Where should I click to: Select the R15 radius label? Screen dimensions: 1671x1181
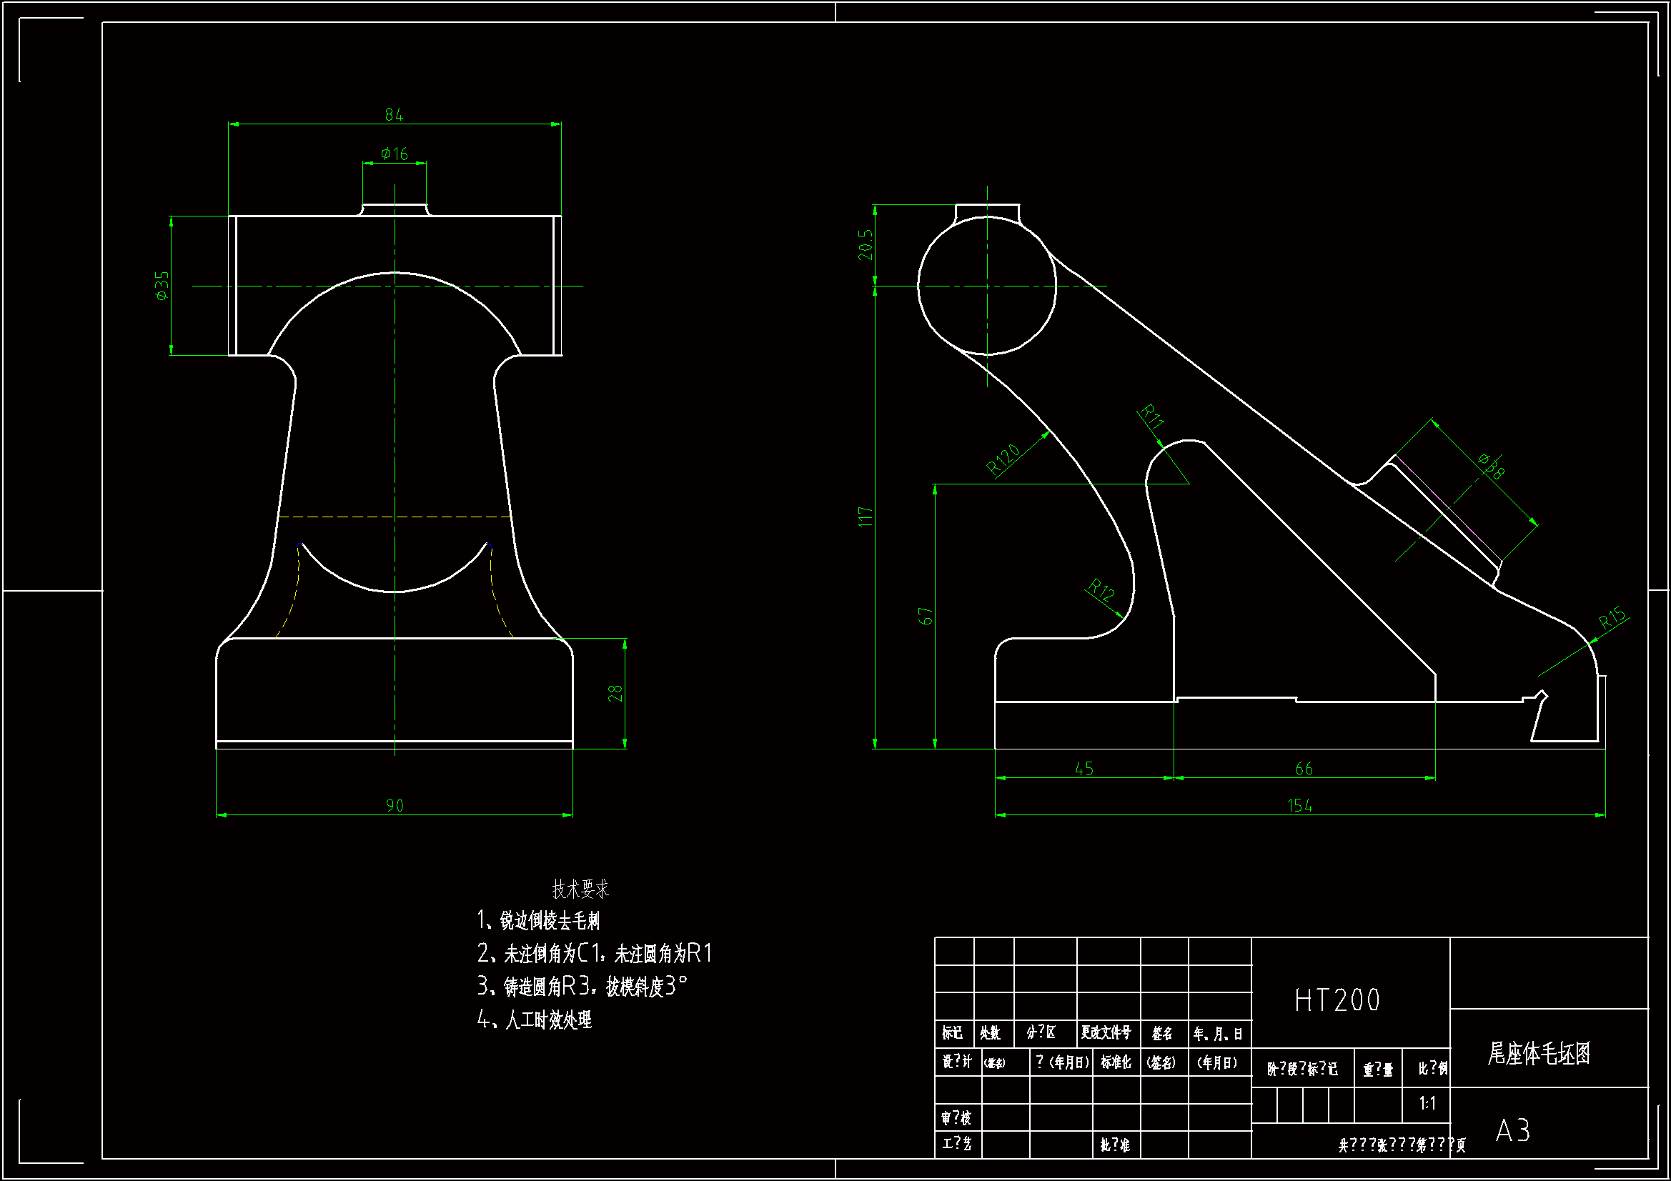point(1612,618)
